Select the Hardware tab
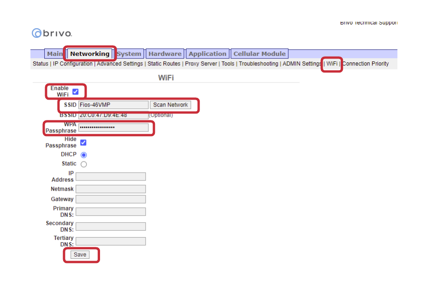 (x=165, y=54)
